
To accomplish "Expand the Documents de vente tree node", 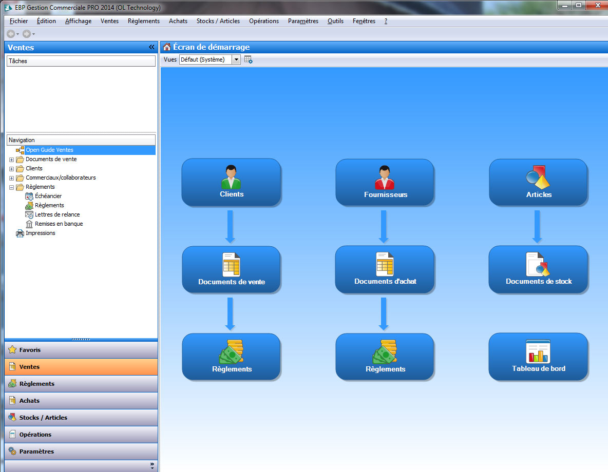I will point(12,160).
